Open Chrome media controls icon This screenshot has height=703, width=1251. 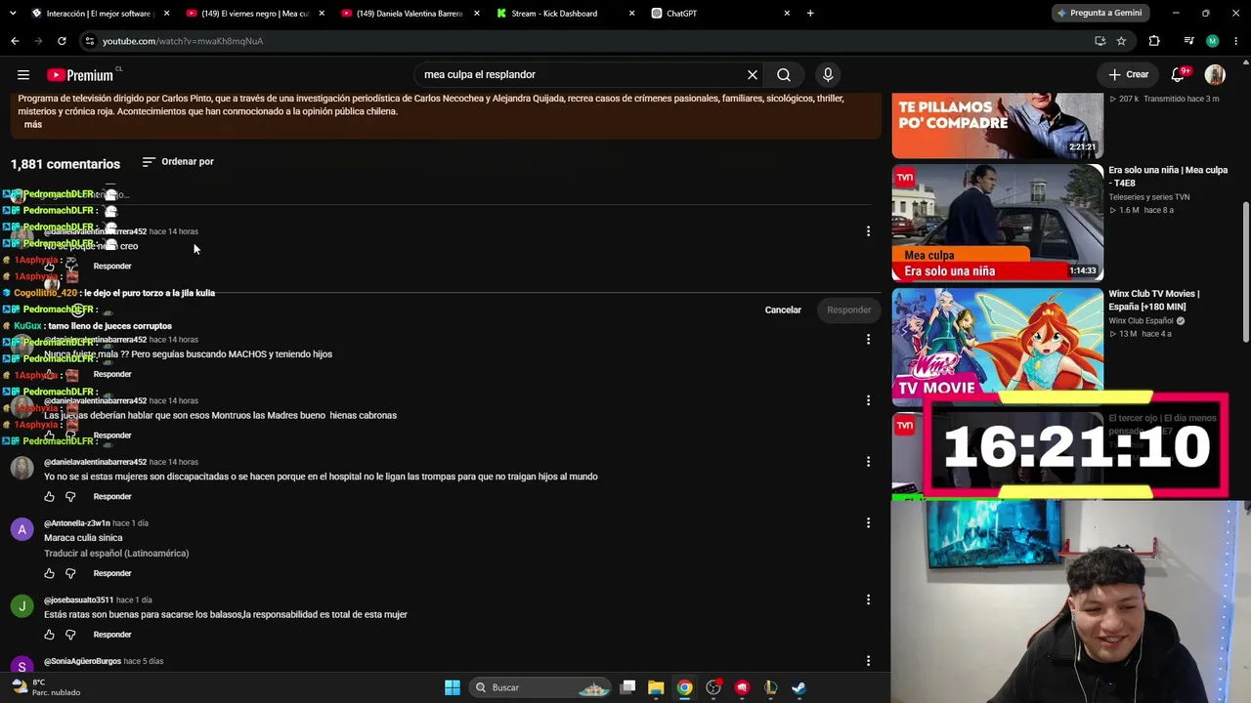(x=1188, y=41)
